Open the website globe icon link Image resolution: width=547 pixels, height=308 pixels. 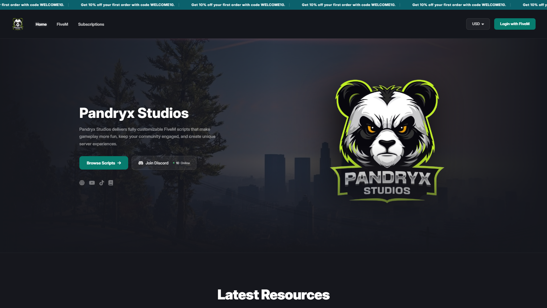[x=82, y=183]
